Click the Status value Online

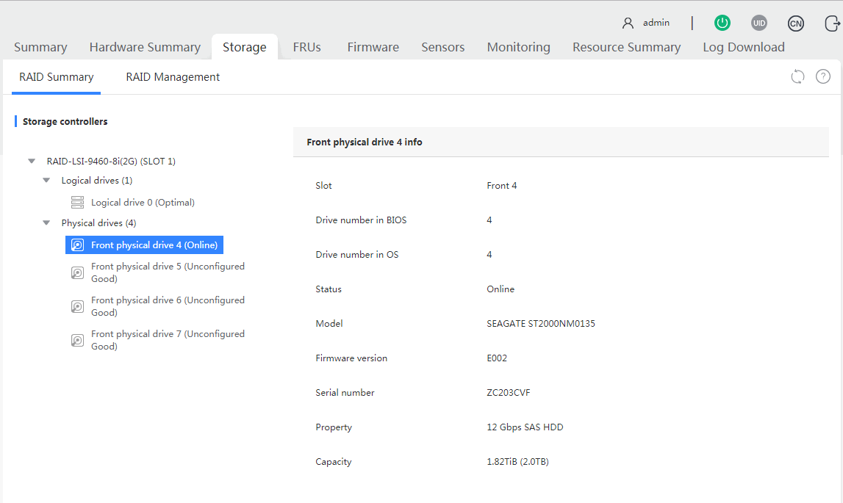(501, 289)
